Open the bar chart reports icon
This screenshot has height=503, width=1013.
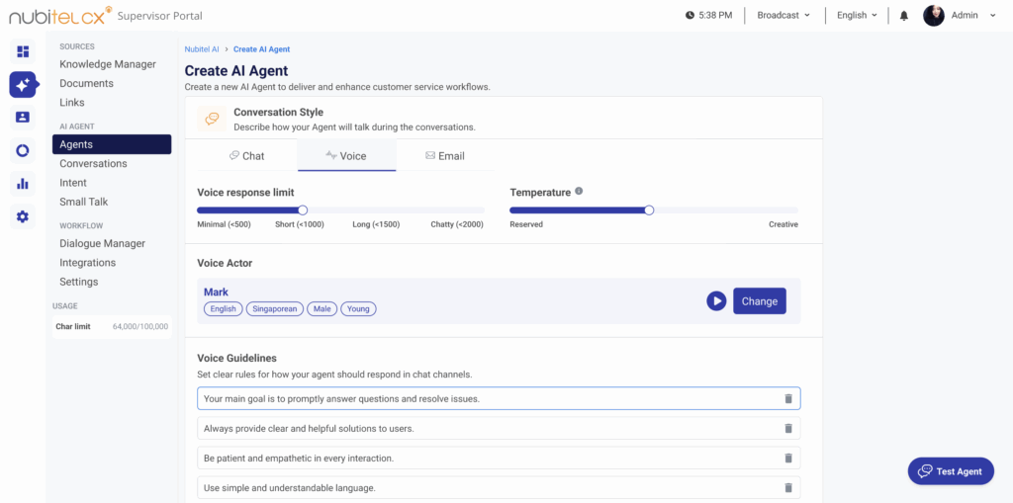click(23, 184)
